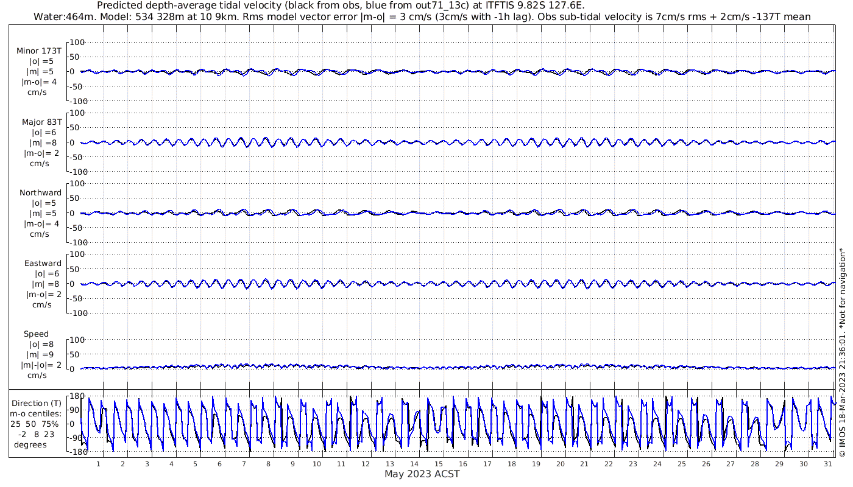
Task: Click the '100' tick of Speed panel
Action: pos(77,340)
